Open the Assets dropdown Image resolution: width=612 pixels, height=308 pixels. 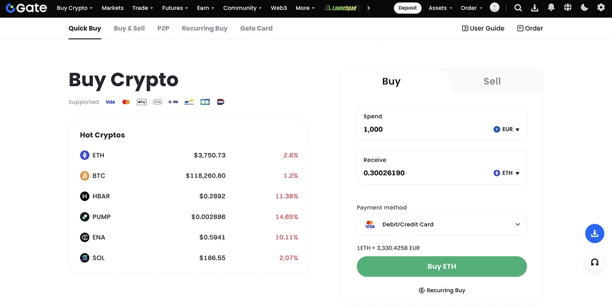(x=440, y=8)
